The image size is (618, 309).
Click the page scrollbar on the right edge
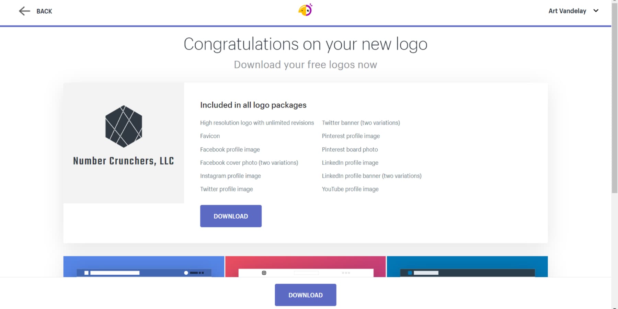(615, 103)
